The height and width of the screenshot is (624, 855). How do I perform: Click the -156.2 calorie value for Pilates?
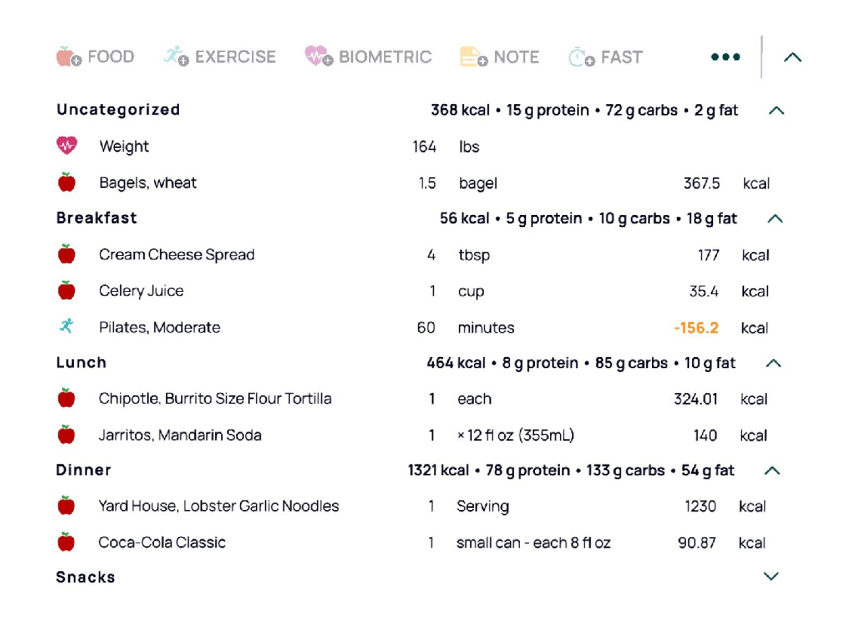(x=695, y=327)
